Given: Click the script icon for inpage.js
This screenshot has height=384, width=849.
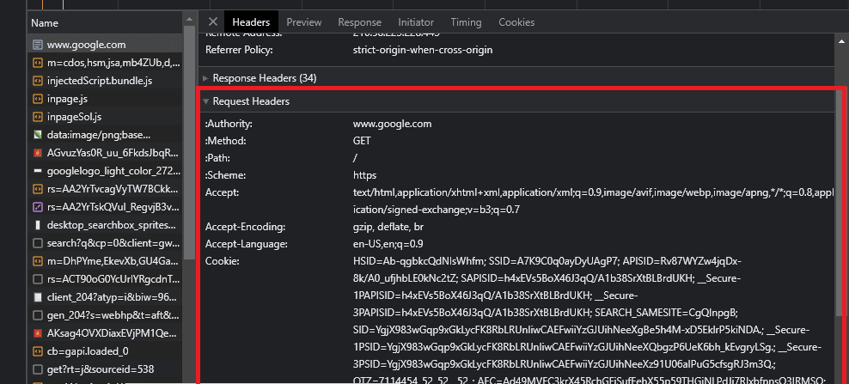Looking at the screenshot, I should (x=37, y=99).
